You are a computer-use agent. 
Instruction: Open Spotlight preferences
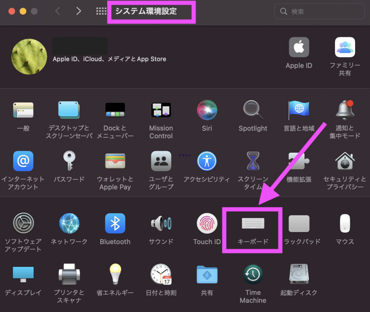pyautogui.click(x=253, y=110)
